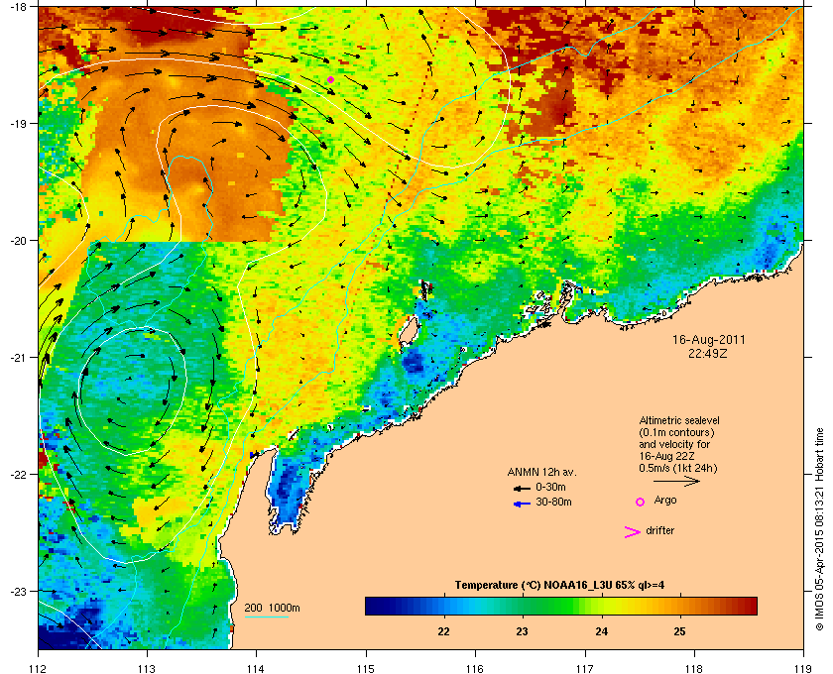833x674 pixels.
Task: Click the longitude label "117"
Action: (x=585, y=668)
